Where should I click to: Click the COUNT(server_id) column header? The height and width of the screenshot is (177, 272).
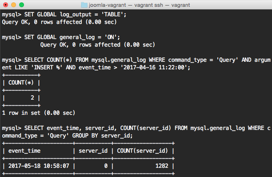(x=142, y=151)
